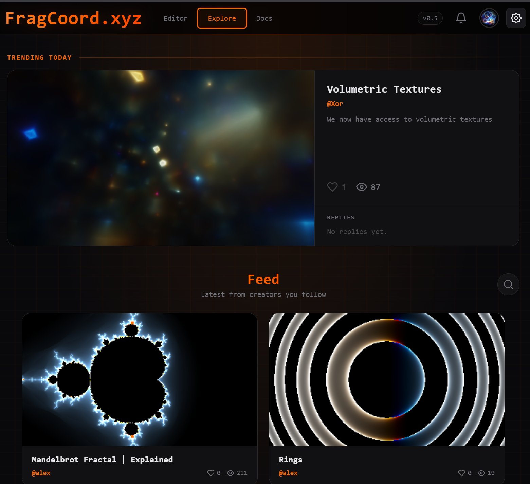Switch to the Editor tab

[175, 18]
